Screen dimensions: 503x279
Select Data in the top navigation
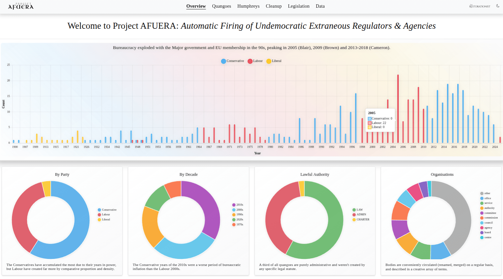tap(320, 6)
